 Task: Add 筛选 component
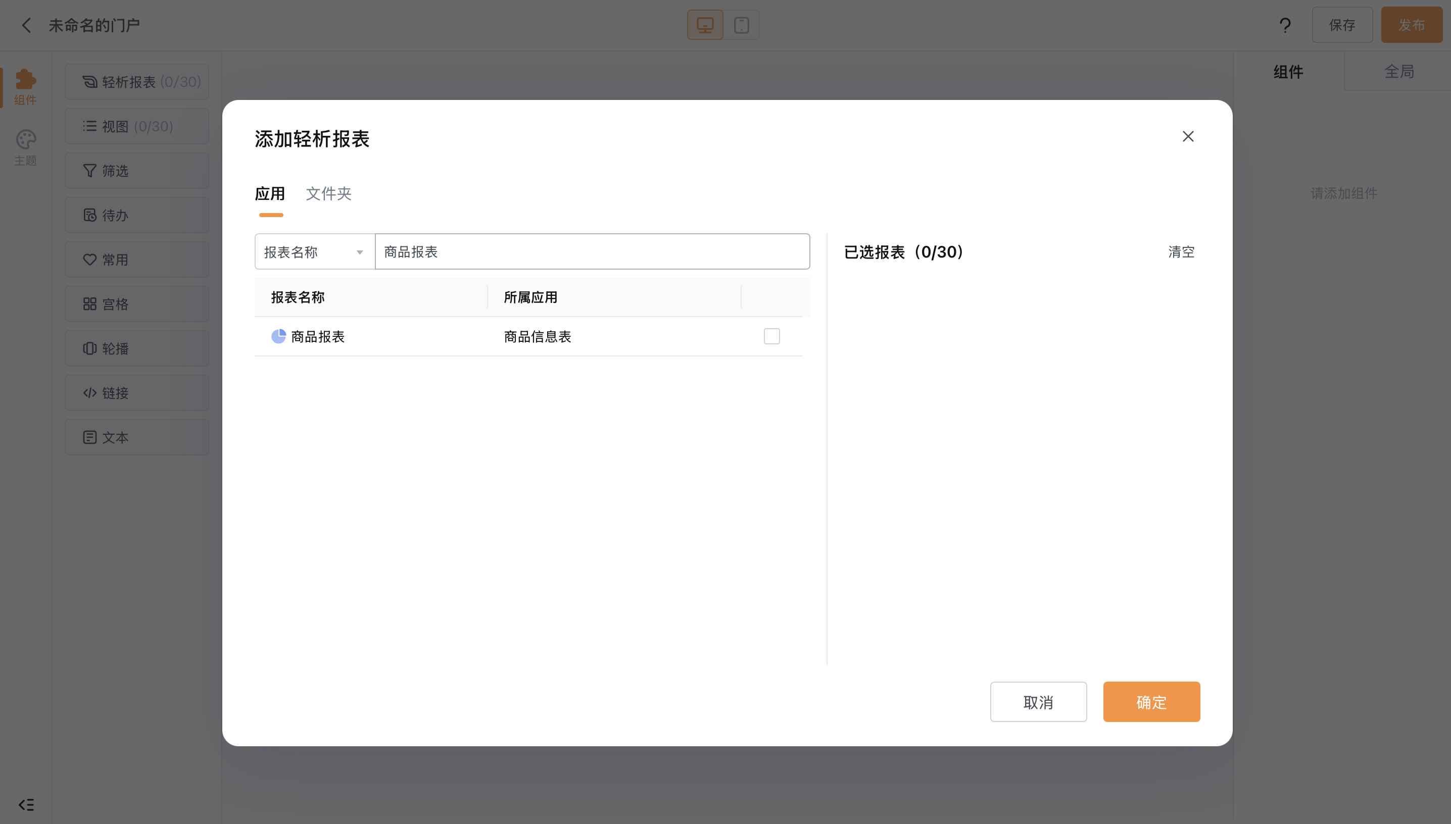pyautogui.click(x=137, y=171)
